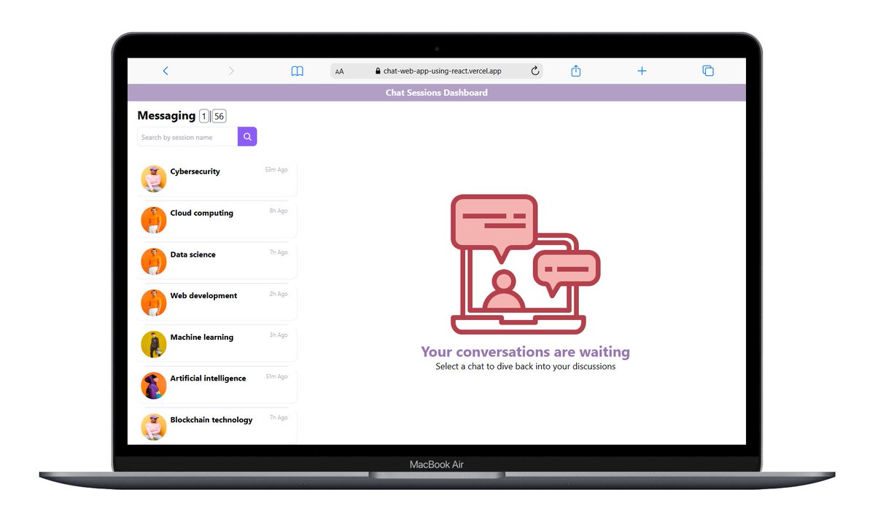This screenshot has height=522, width=875.
Task: Click the Artificial intelligence avatar image
Action: [154, 386]
